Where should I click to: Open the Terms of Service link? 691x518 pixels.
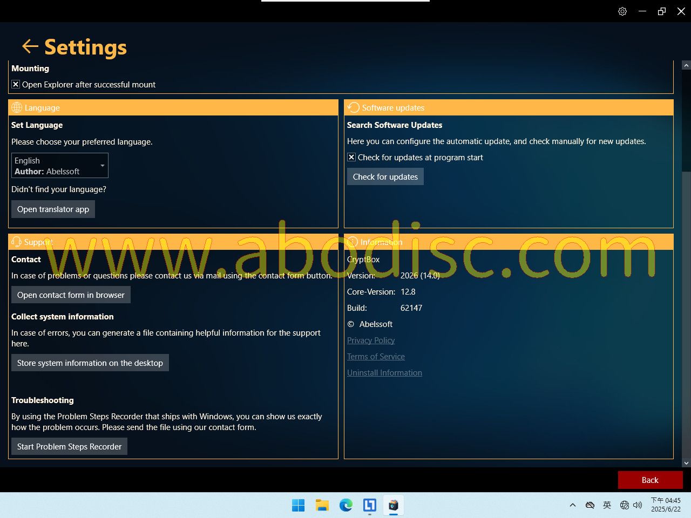(x=376, y=356)
